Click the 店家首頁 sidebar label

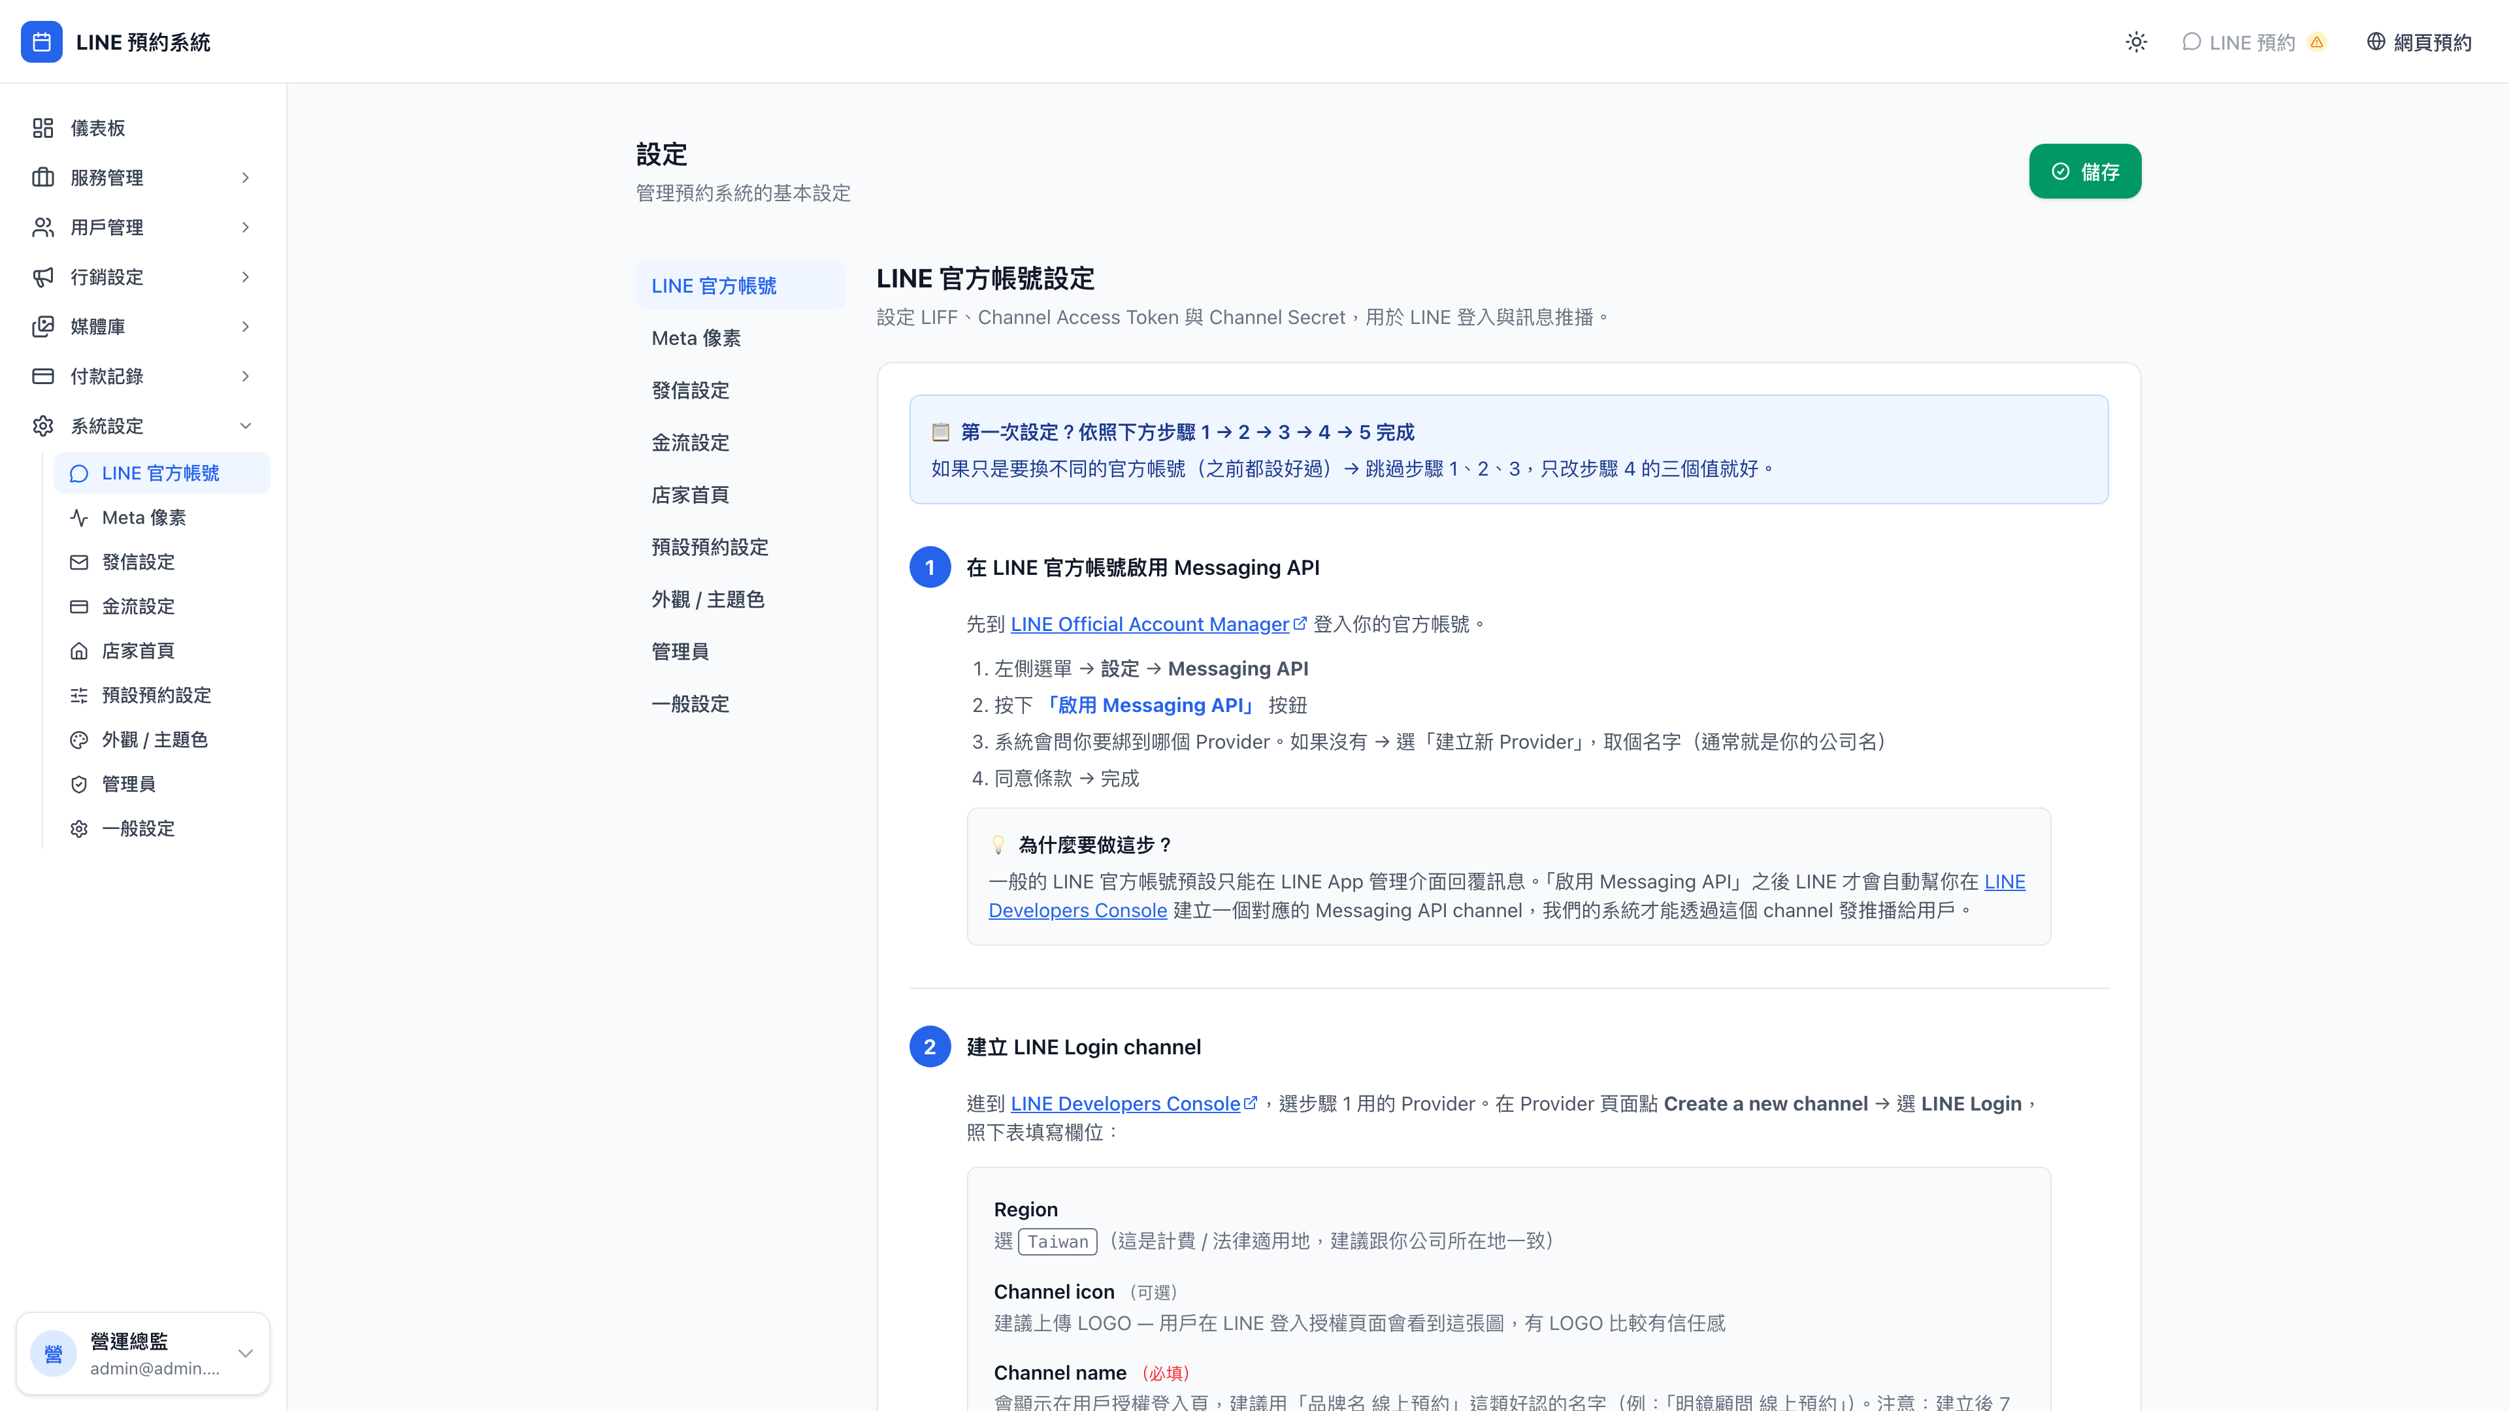click(139, 651)
